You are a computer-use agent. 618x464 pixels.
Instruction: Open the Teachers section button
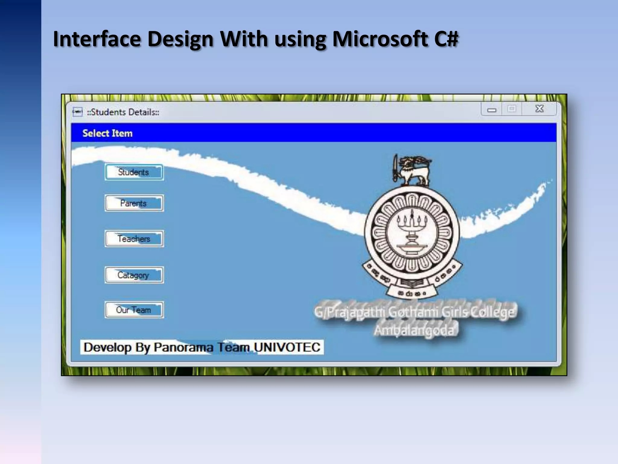(134, 239)
